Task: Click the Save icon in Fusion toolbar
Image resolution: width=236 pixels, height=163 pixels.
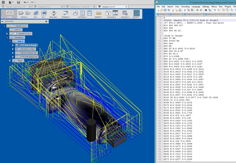Action: (x=18, y=2)
